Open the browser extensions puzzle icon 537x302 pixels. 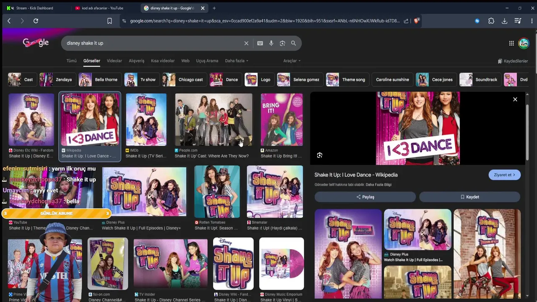[491, 21]
